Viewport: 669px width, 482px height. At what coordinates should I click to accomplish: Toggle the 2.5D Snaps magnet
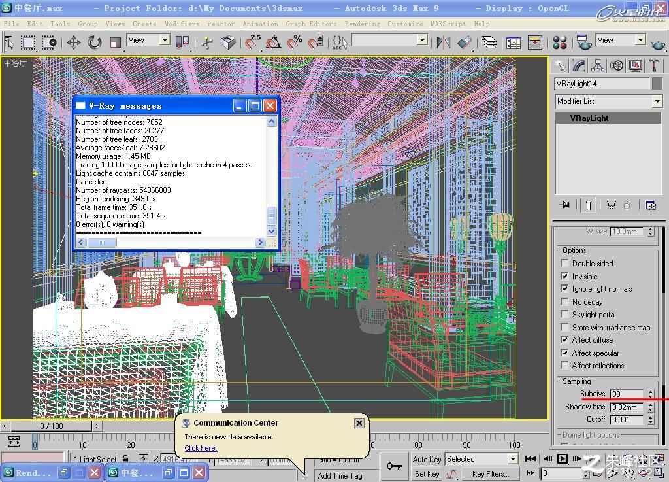click(x=253, y=43)
